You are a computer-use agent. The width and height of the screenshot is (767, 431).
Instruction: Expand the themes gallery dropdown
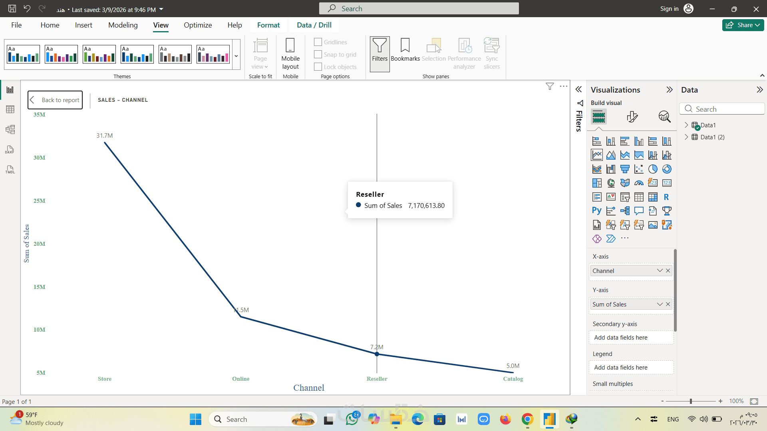click(x=236, y=56)
